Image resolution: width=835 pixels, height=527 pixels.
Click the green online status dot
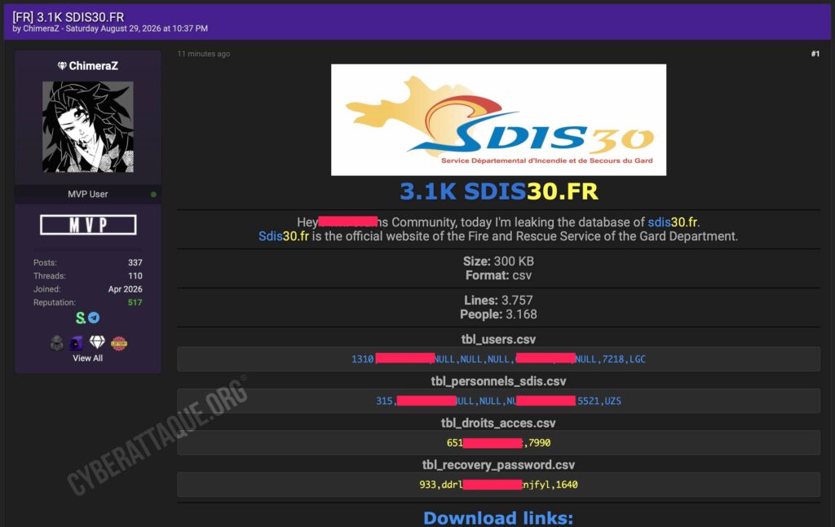[153, 194]
